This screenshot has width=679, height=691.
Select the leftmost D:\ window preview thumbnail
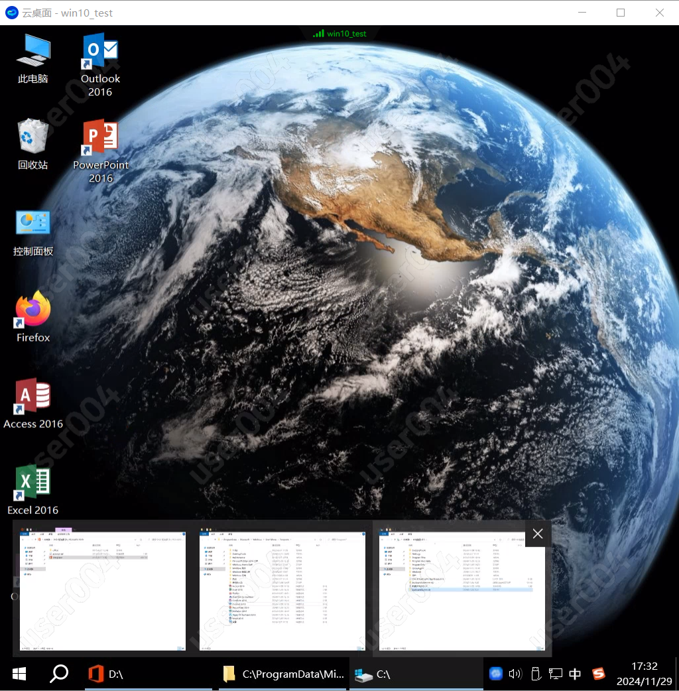coord(102,589)
